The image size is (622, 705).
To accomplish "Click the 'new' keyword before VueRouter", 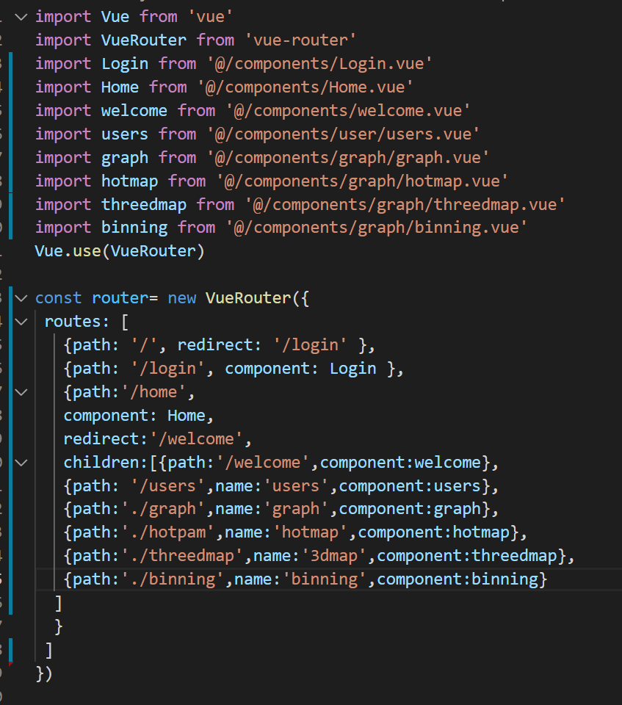I will coord(181,298).
